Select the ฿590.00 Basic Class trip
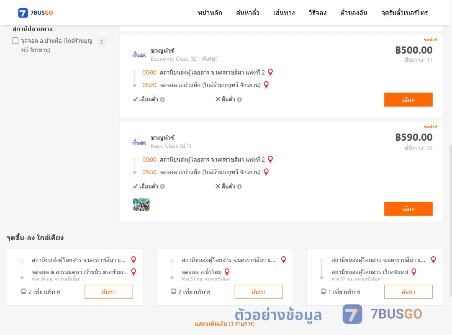 click(408, 209)
